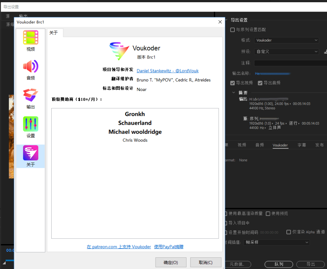Open Daniel Stankewitz - @LordVouk link

coord(167,71)
